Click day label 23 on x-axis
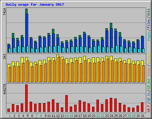This screenshot has width=152, height=119. tap(107, 116)
